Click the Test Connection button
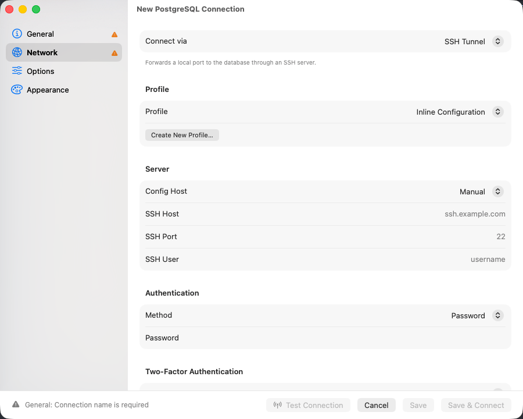The image size is (523, 419). point(308,405)
